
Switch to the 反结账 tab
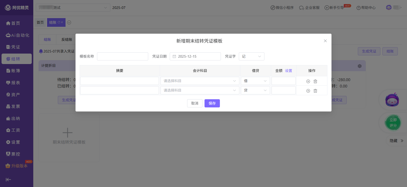click(x=67, y=40)
